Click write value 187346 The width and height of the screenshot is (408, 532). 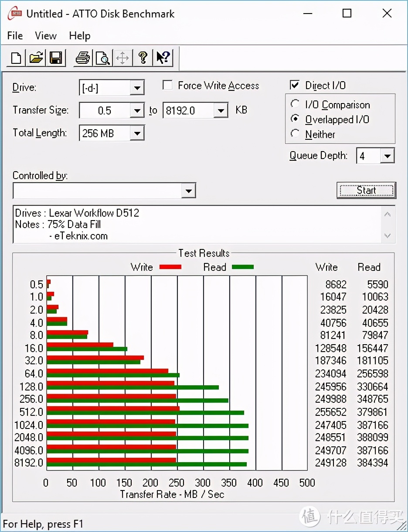330,361
